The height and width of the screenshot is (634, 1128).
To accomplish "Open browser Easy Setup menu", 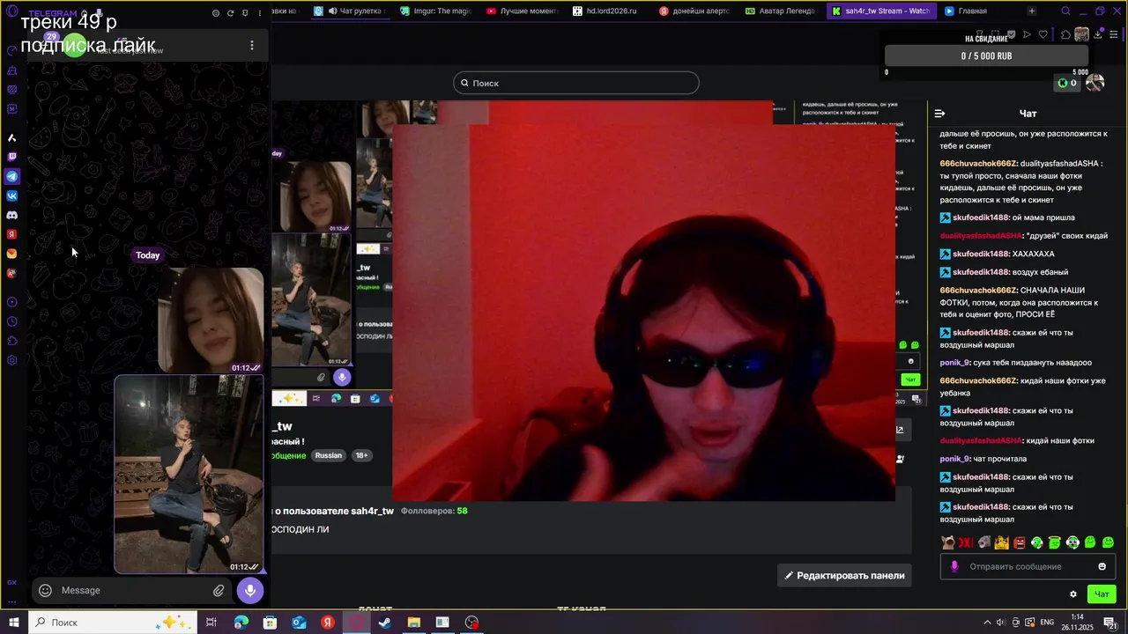I will 1114,35.
